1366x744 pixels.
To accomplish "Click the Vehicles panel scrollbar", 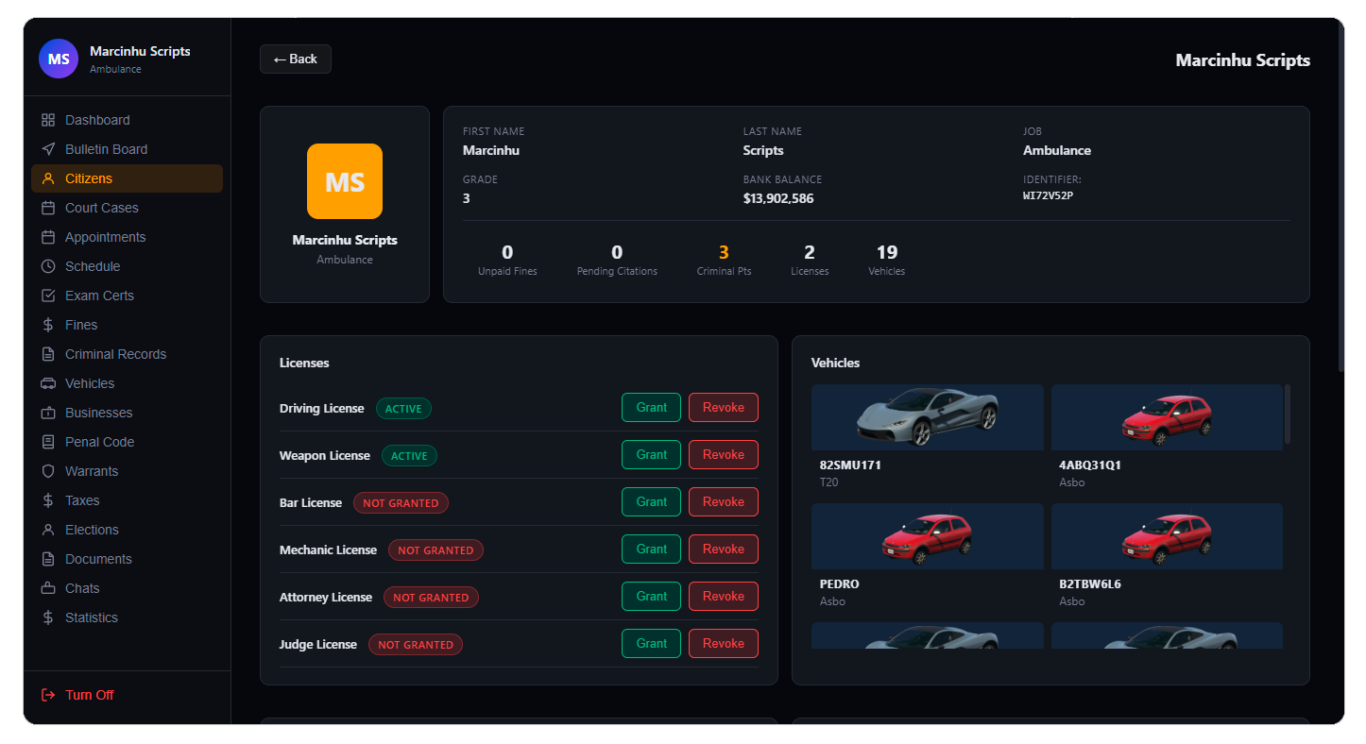I will pos(1287,414).
